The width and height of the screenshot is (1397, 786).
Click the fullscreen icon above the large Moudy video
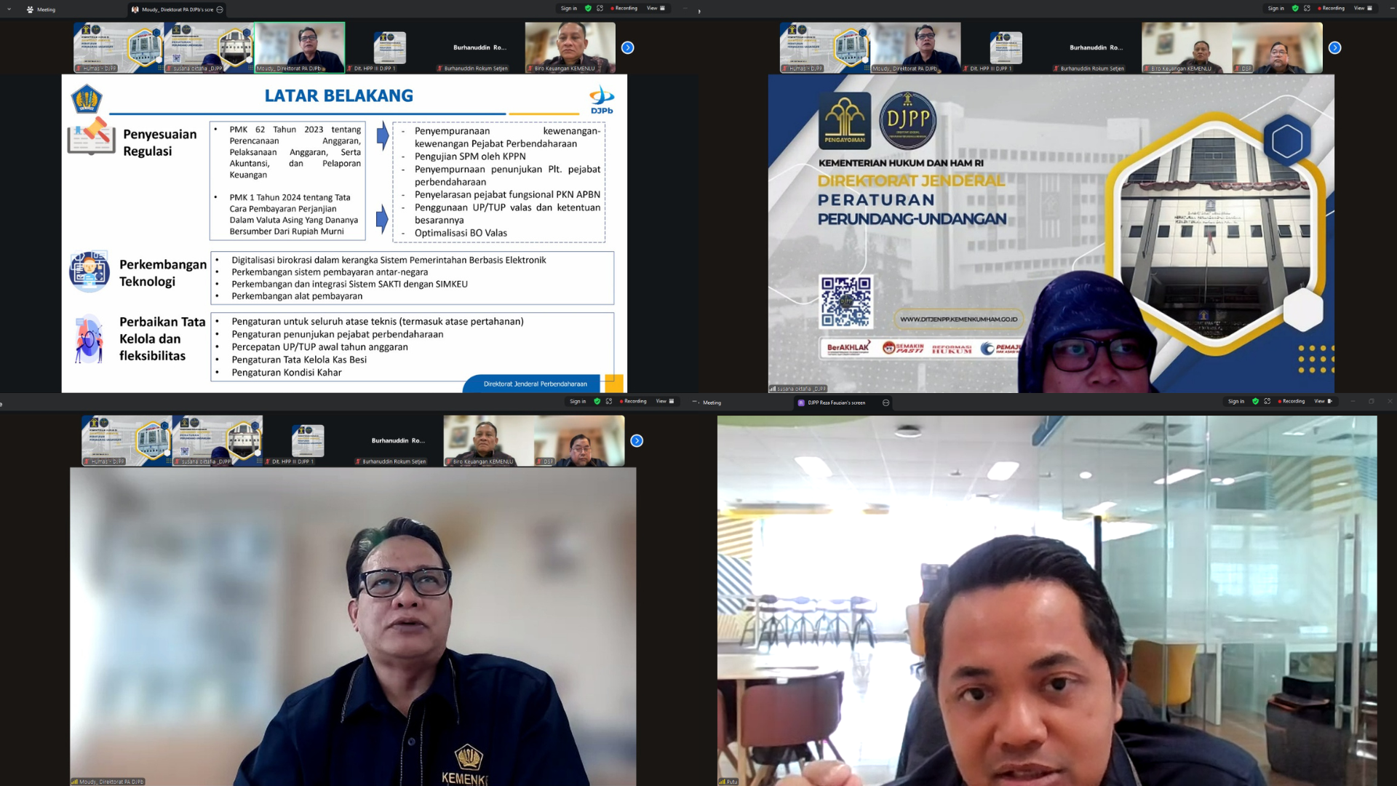click(609, 401)
